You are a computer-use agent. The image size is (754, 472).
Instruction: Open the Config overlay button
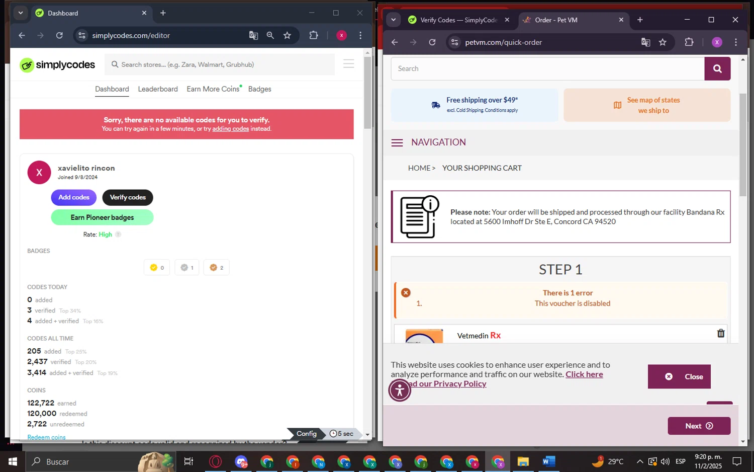click(306, 434)
